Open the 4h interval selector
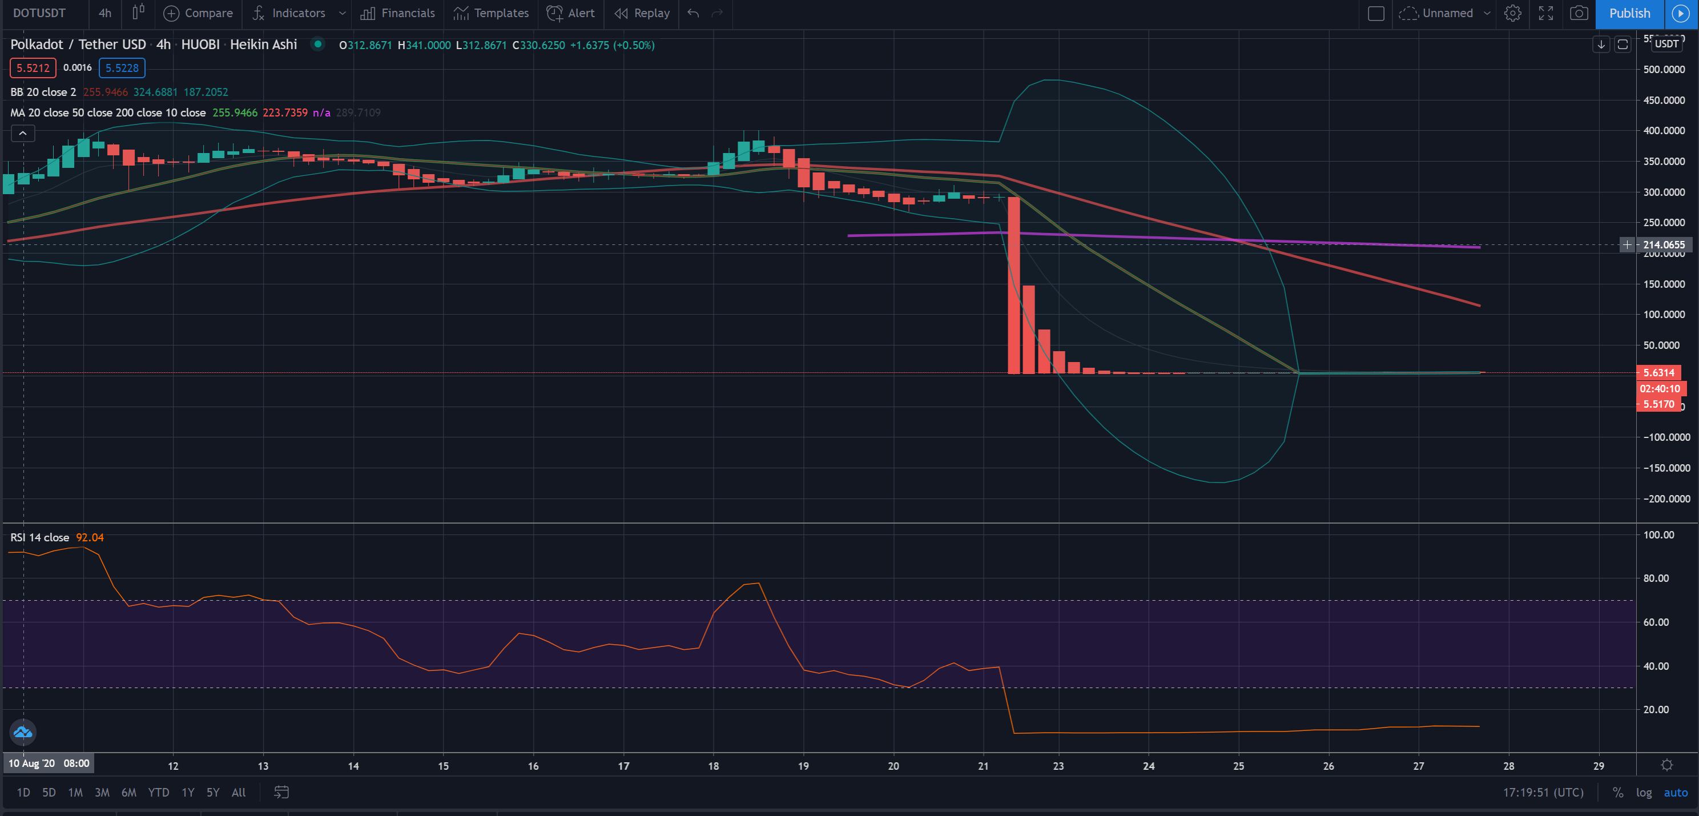1699x816 pixels. [x=105, y=13]
